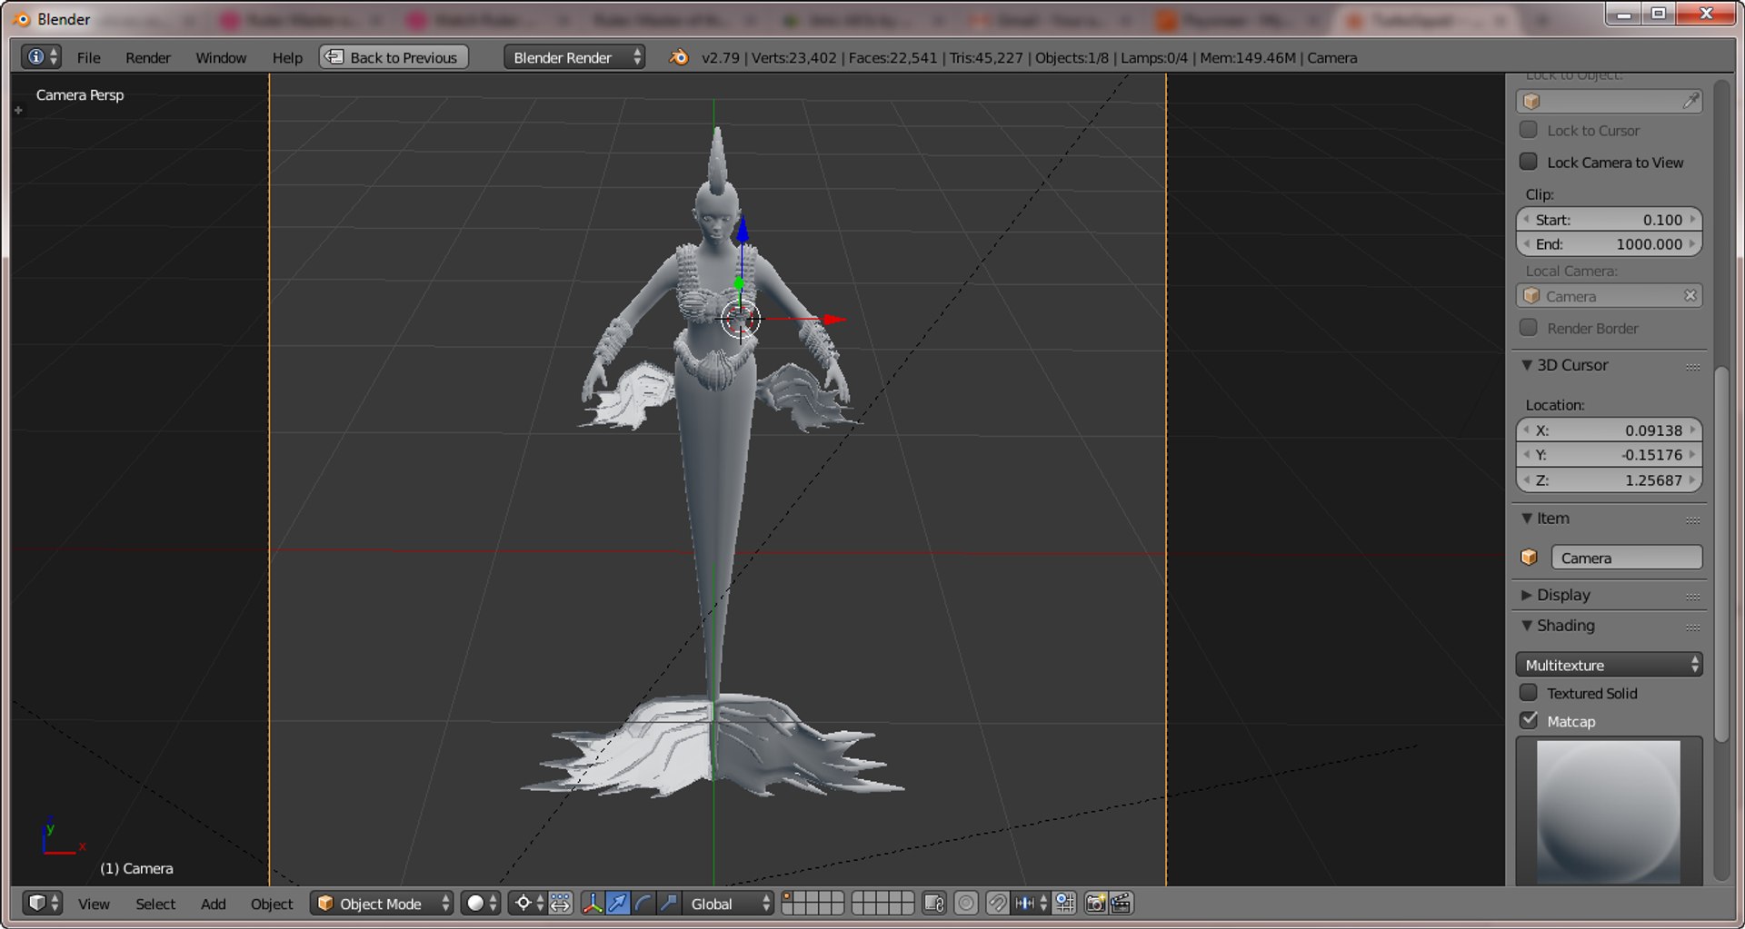Open the Blender Render engine dropdown
The image size is (1745, 929).
pos(574,57)
